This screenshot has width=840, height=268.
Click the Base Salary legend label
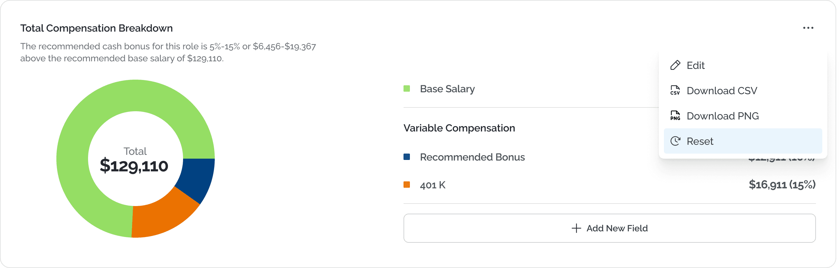pyautogui.click(x=447, y=89)
